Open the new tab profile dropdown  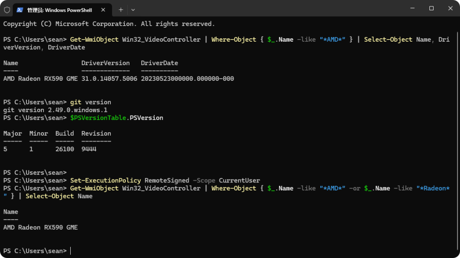click(133, 10)
